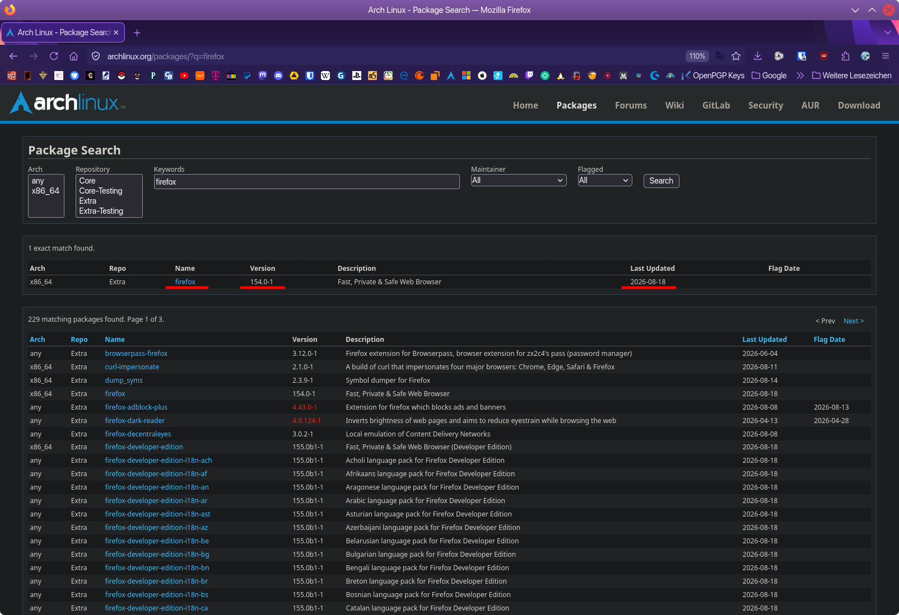This screenshot has width=899, height=615.
Task: Select Extra-Testing in the Repository list
Action: pos(101,211)
